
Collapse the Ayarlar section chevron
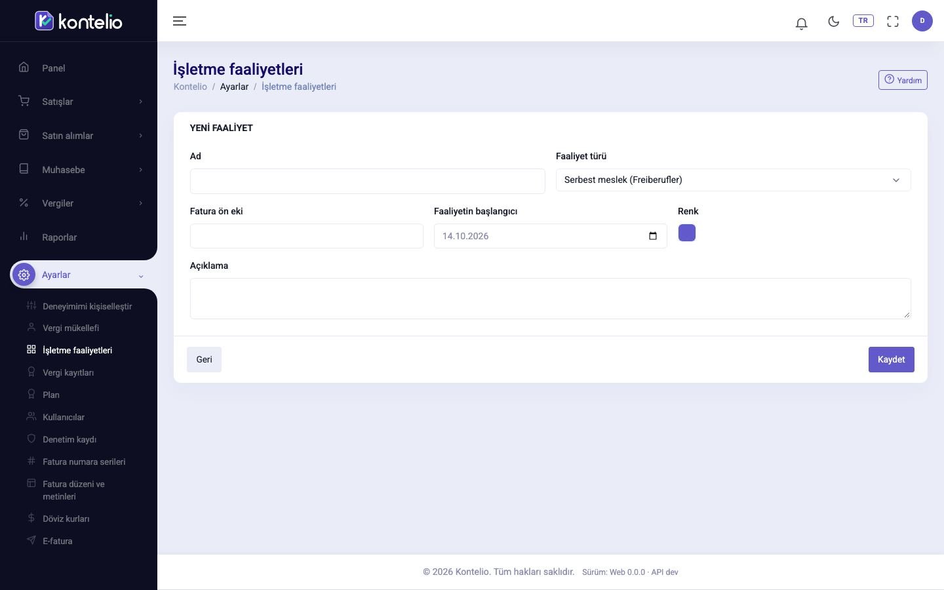(x=140, y=276)
